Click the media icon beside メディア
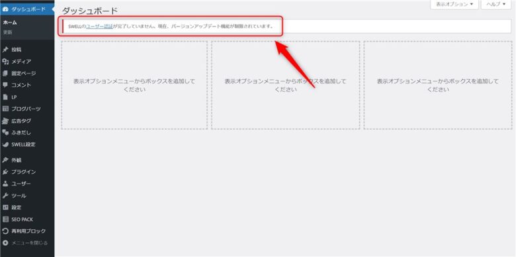Screen dimensions: 516x257 pos(5,62)
